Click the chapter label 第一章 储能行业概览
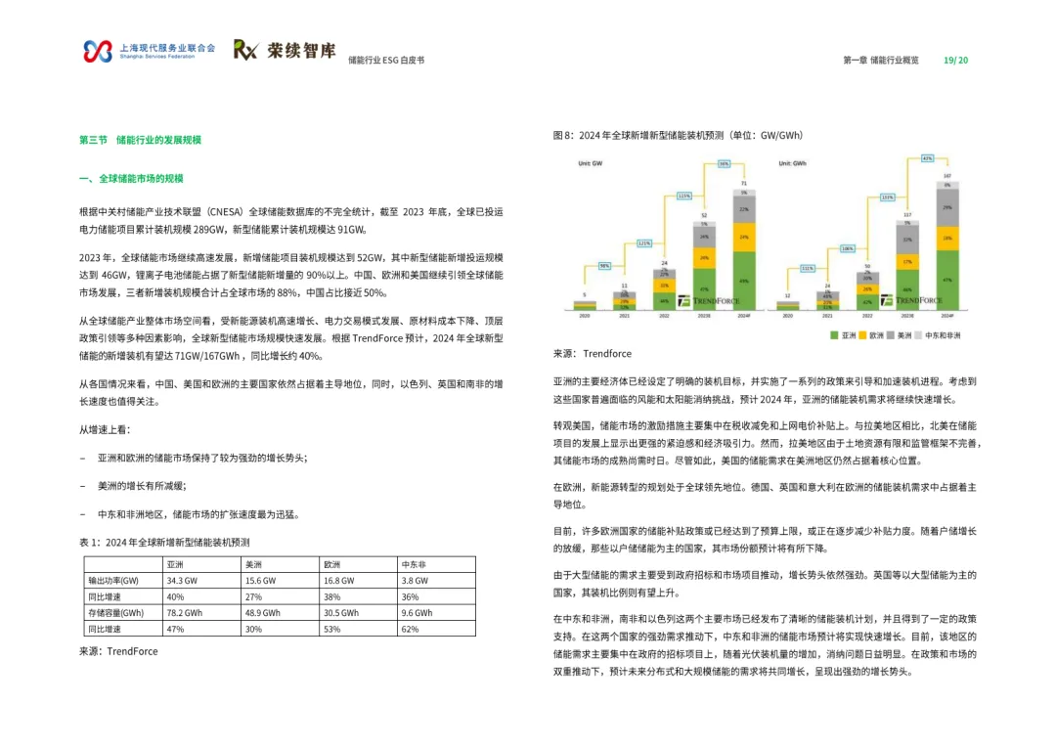1056x747 pixels. [x=881, y=60]
